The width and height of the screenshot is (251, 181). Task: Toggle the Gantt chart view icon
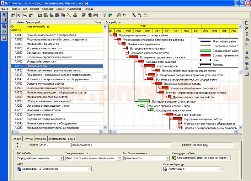tap(19, 15)
